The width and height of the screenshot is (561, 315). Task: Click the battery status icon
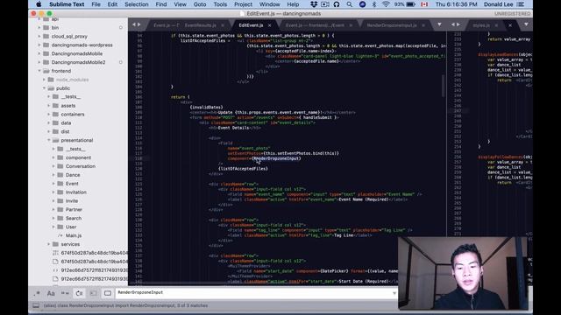click(411, 4)
